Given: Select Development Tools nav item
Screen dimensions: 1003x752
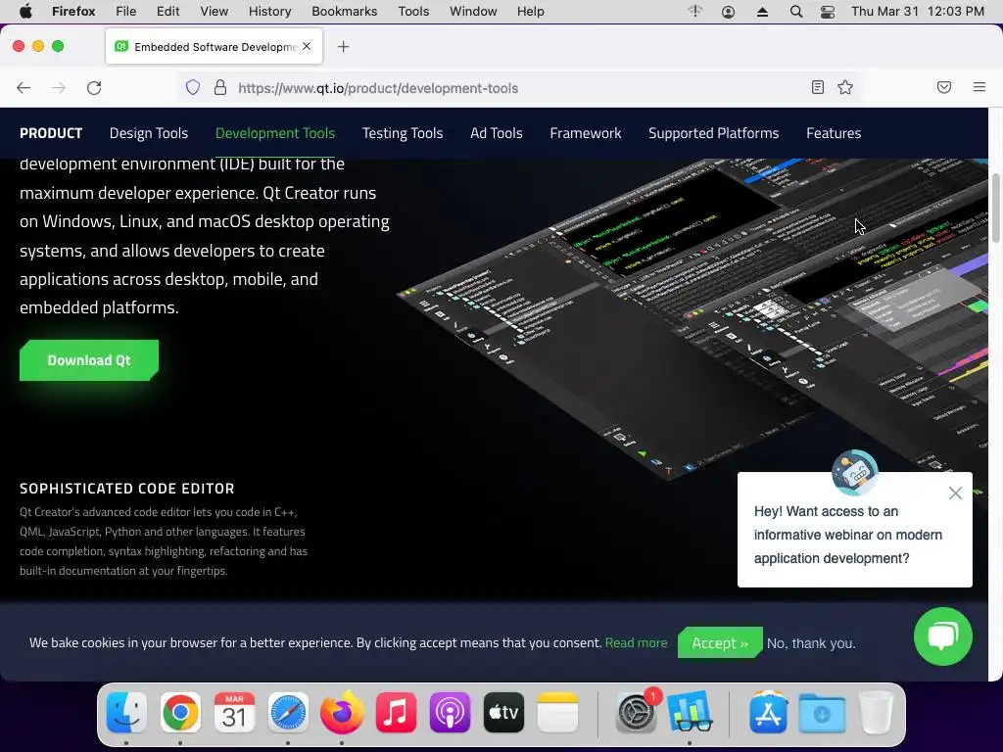Looking at the screenshot, I should (275, 133).
